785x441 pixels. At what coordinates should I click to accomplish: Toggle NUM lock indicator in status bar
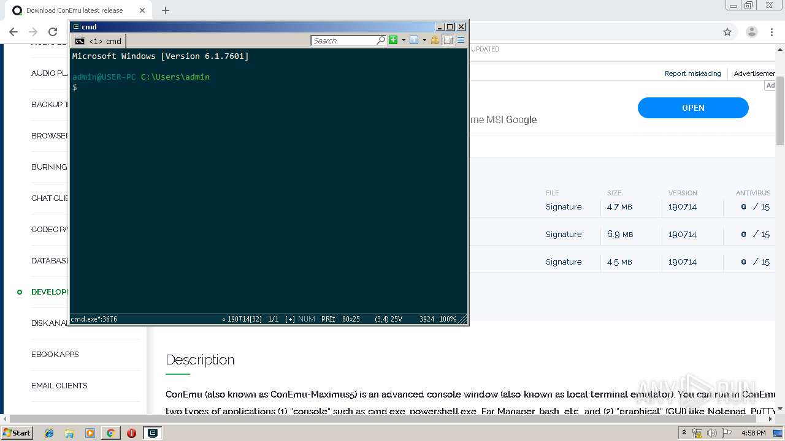coord(306,319)
